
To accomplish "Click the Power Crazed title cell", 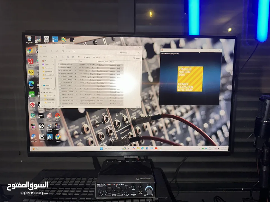I will coord(84,89).
